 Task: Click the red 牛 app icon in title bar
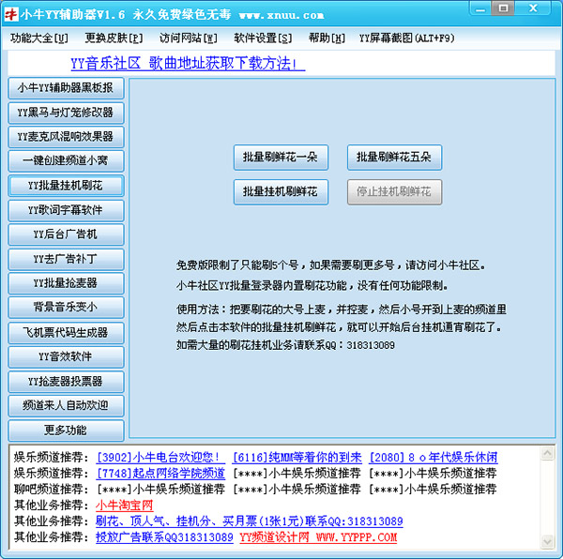pos(10,14)
